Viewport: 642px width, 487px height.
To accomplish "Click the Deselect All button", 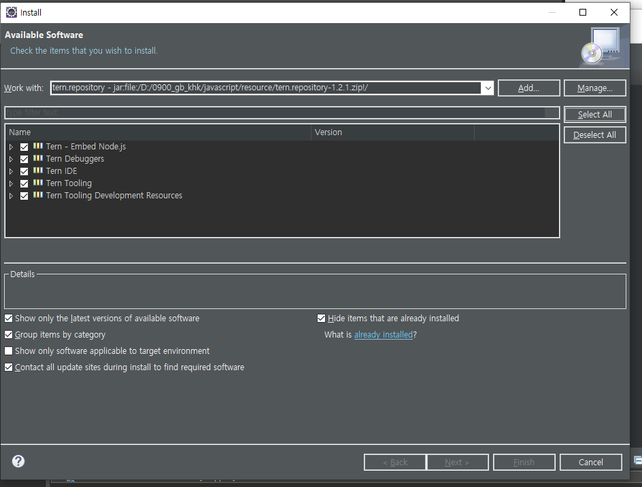I will [595, 135].
